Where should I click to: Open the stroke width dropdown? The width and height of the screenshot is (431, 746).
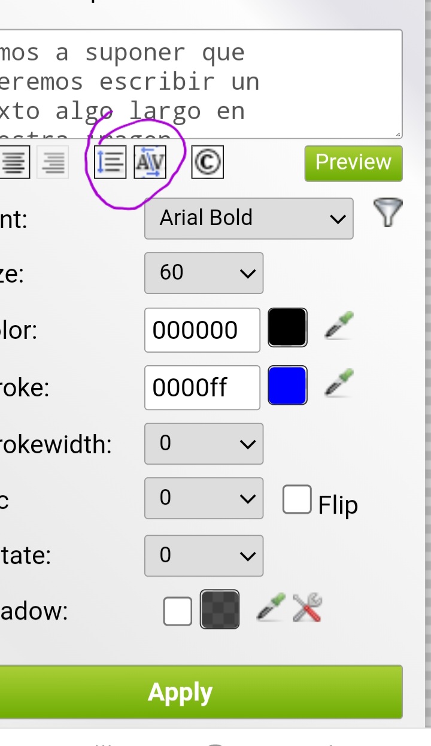pos(204,444)
